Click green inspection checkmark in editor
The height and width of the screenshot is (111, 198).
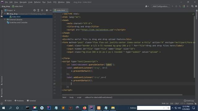(193, 14)
